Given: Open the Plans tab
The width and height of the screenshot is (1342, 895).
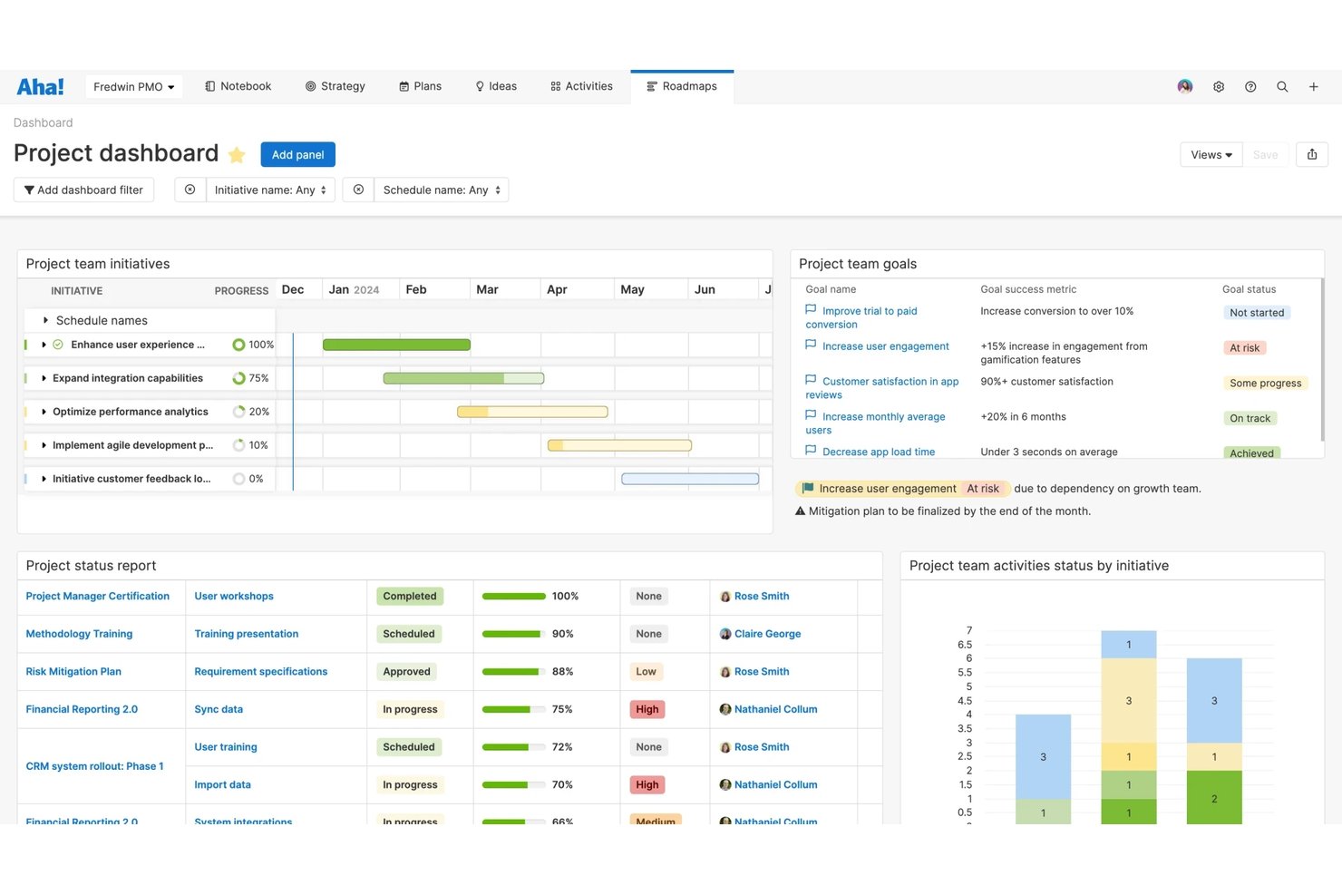Looking at the screenshot, I should point(421,87).
